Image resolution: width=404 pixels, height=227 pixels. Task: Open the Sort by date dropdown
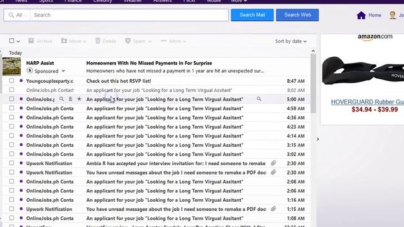(290, 41)
